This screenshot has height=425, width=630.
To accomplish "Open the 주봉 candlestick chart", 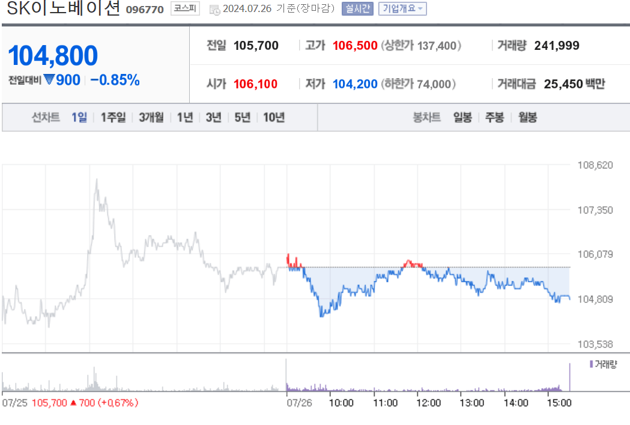I will tap(495, 117).
